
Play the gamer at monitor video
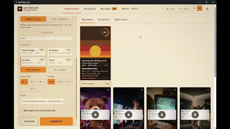click(x=129, y=115)
